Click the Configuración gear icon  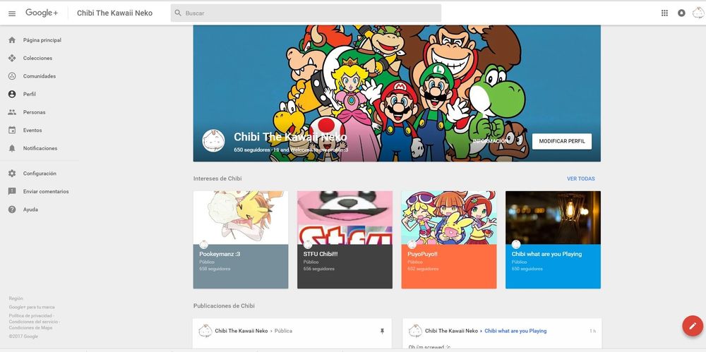pos(12,174)
